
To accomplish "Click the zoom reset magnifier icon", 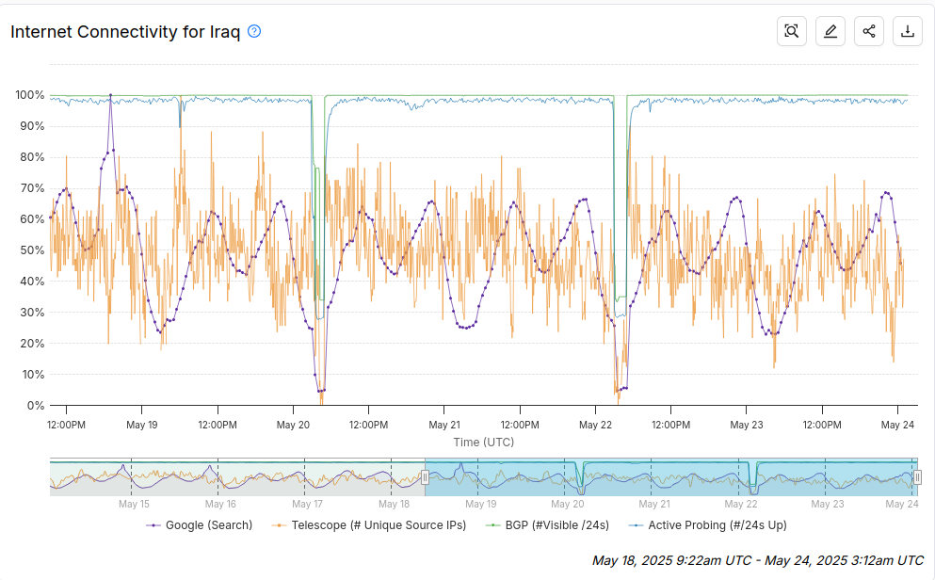I will point(791,31).
